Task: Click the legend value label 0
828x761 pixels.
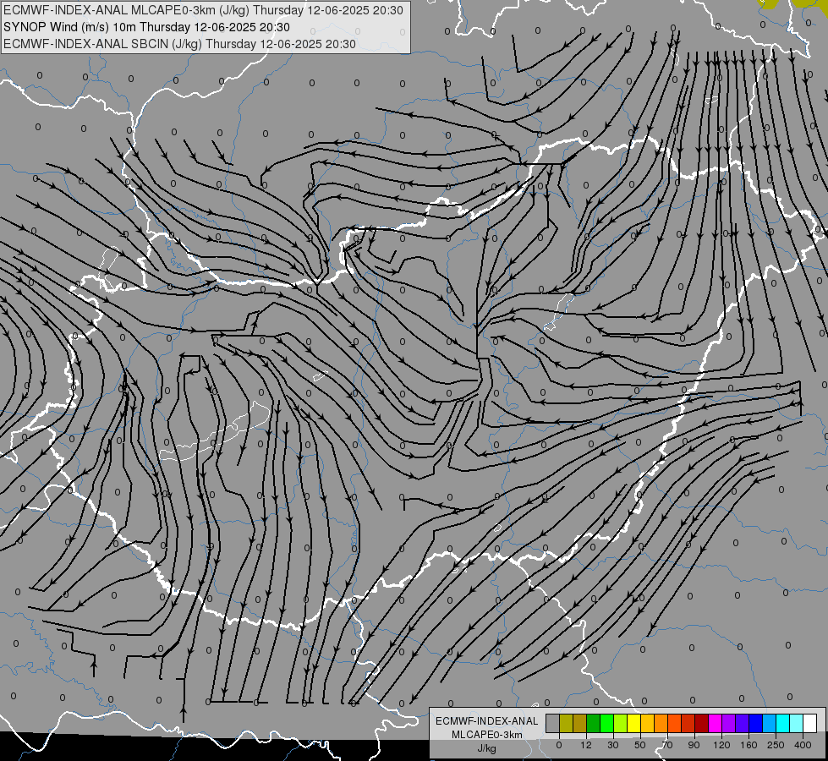Action: click(559, 745)
